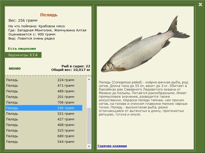Open the Горячие клавиши link

pos(112,146)
